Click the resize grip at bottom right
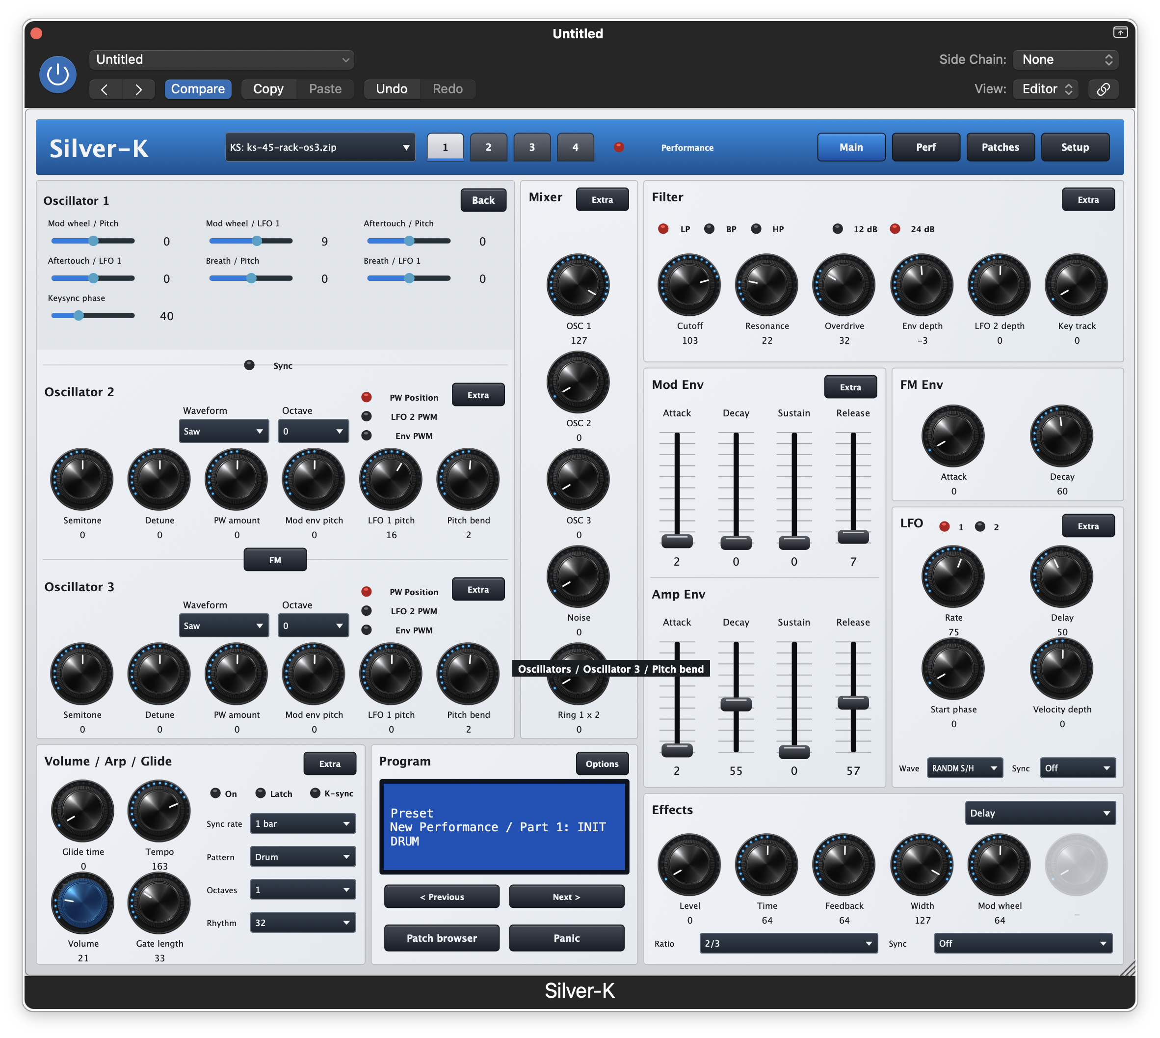The width and height of the screenshot is (1160, 1038). 1127,968
